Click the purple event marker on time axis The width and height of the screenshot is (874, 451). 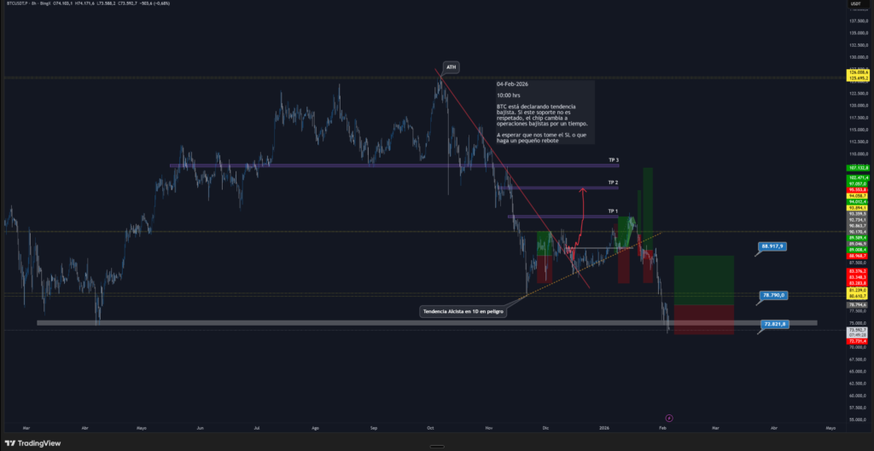669,418
